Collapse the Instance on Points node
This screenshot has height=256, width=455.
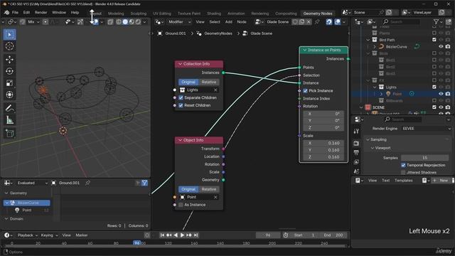tap(305, 50)
